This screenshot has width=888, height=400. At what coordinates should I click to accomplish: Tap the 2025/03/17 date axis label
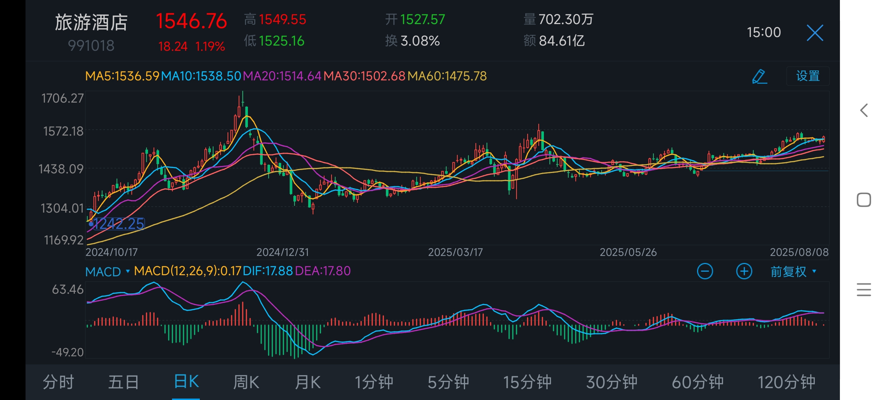point(455,252)
